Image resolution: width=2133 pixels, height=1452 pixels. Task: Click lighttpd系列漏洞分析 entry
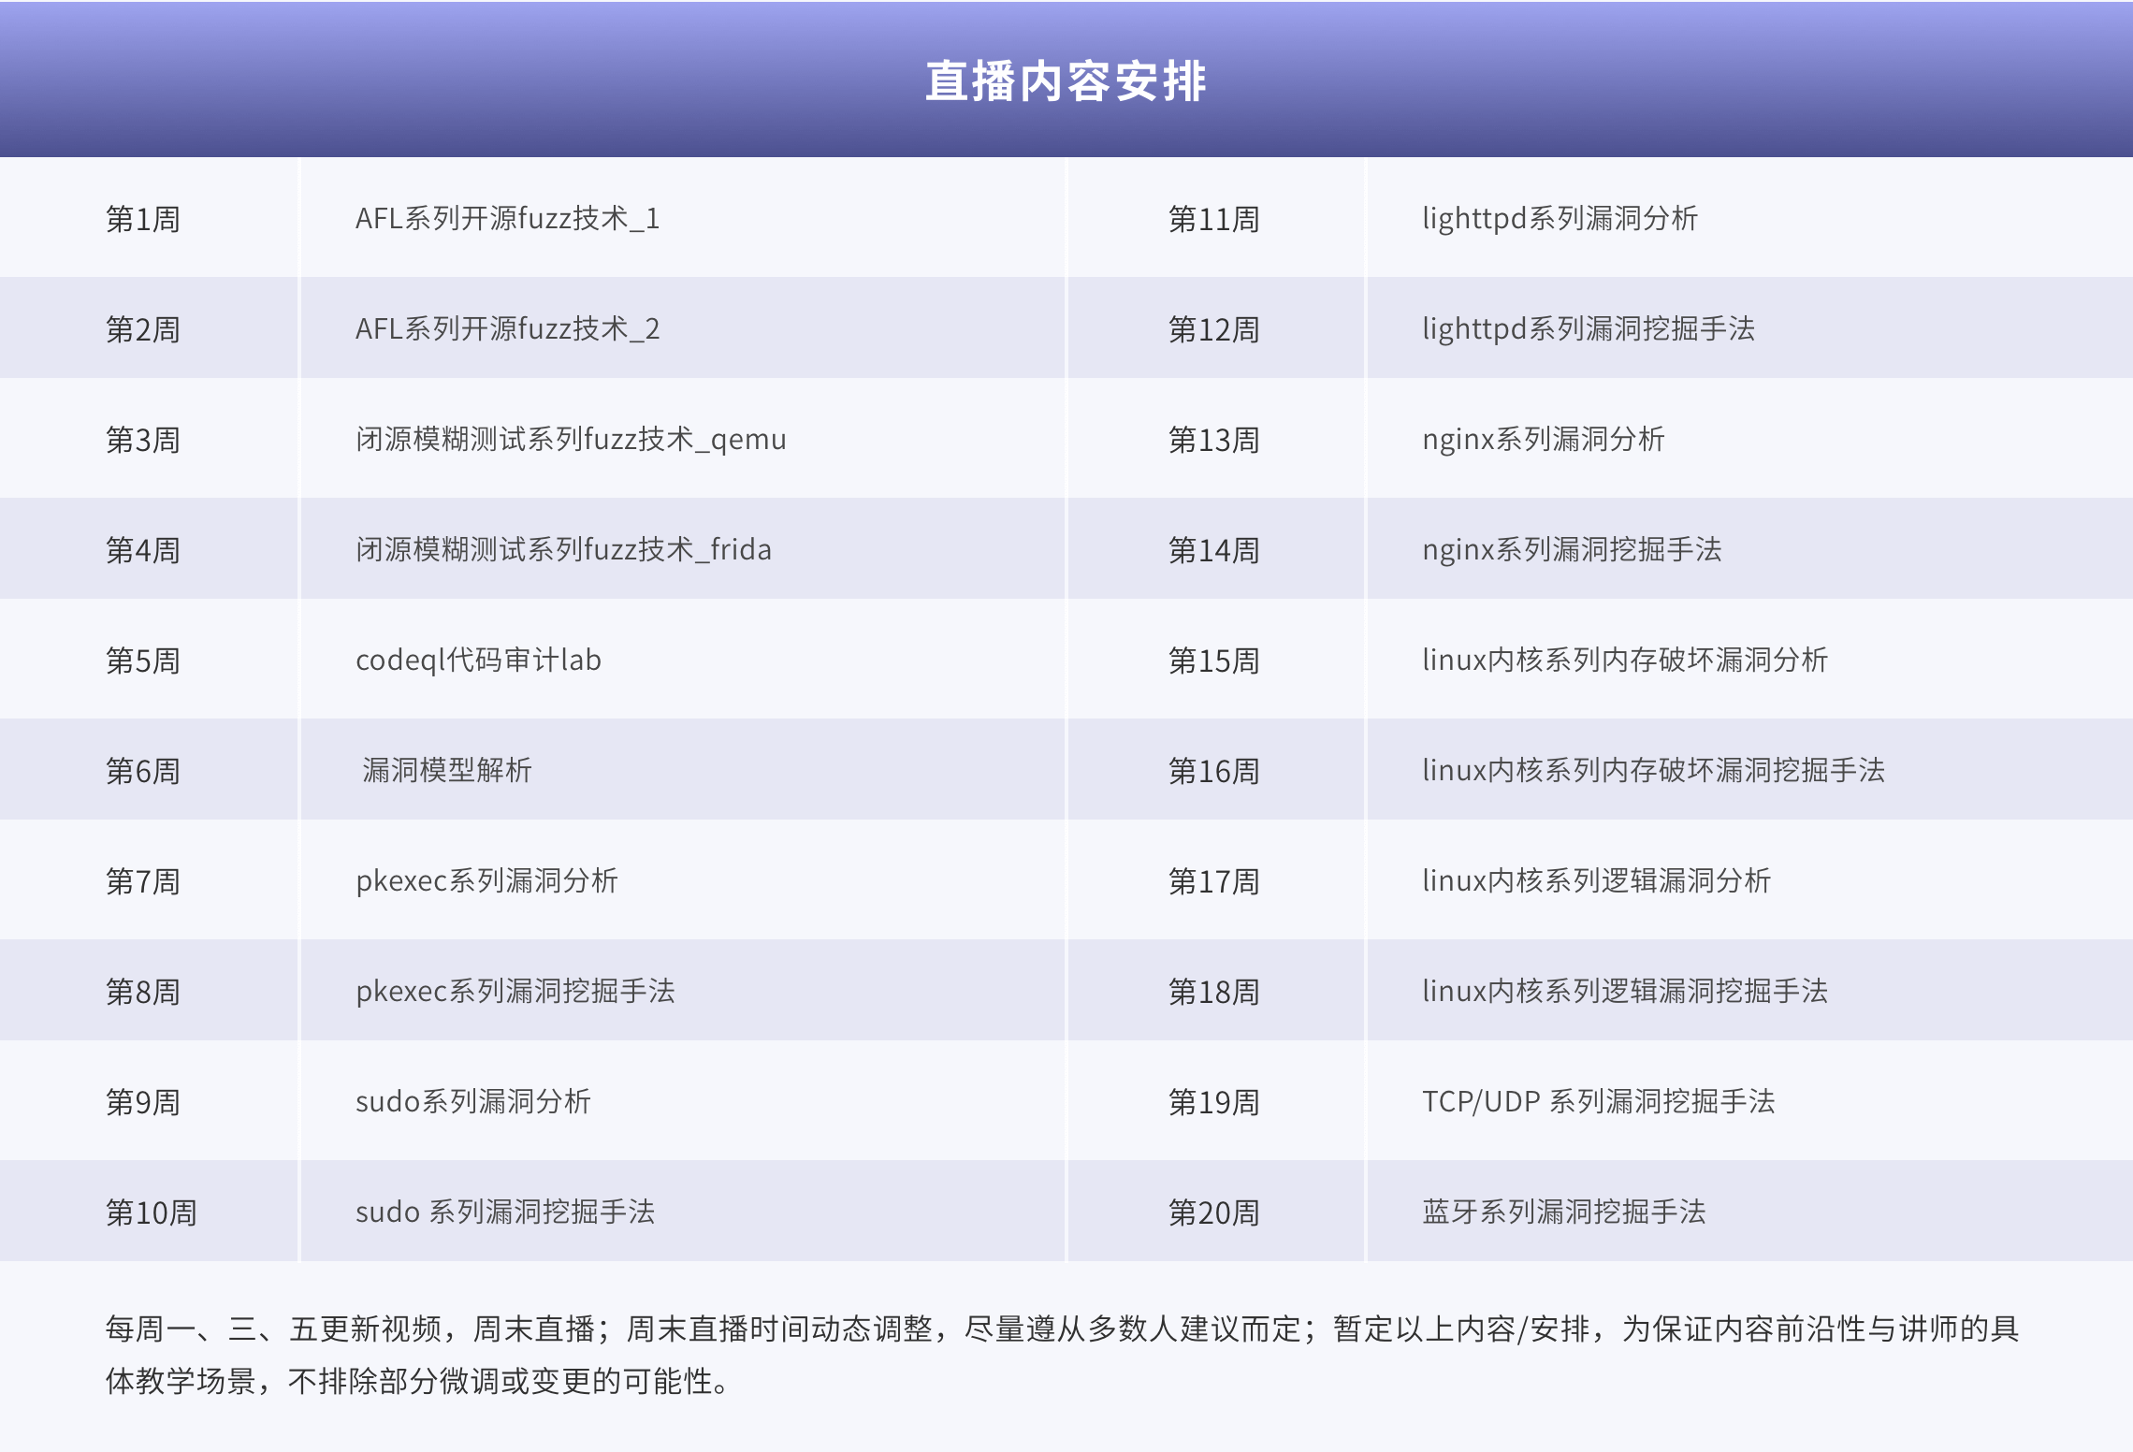tap(1560, 219)
